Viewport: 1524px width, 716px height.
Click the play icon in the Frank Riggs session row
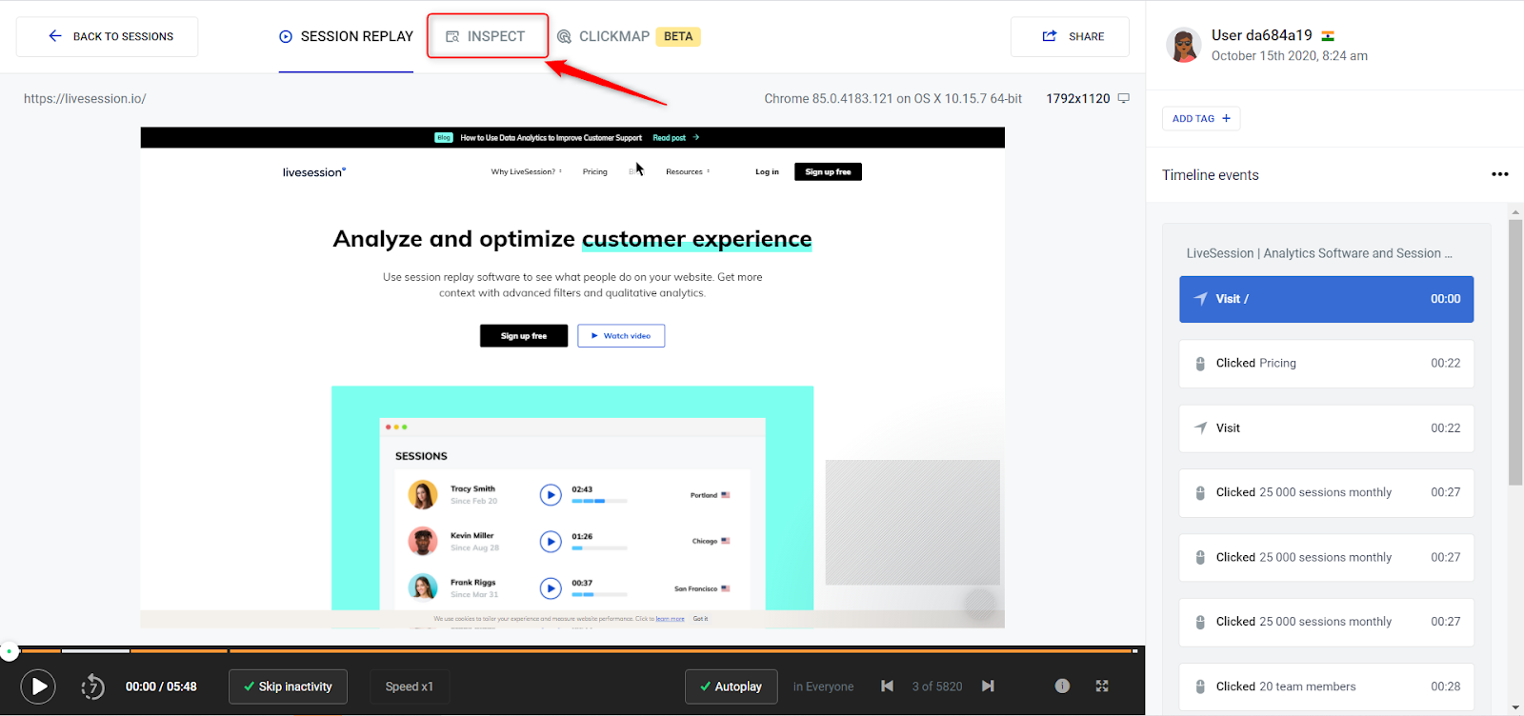click(x=551, y=588)
